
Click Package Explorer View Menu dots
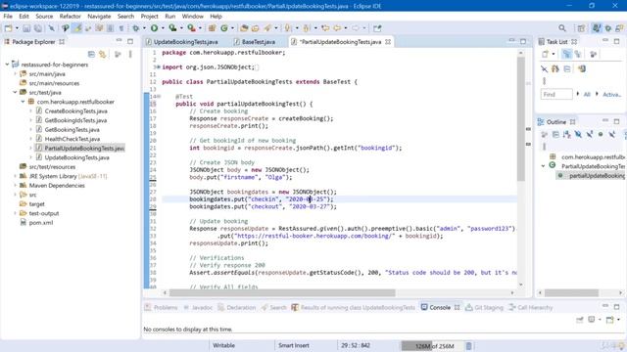coord(130,54)
